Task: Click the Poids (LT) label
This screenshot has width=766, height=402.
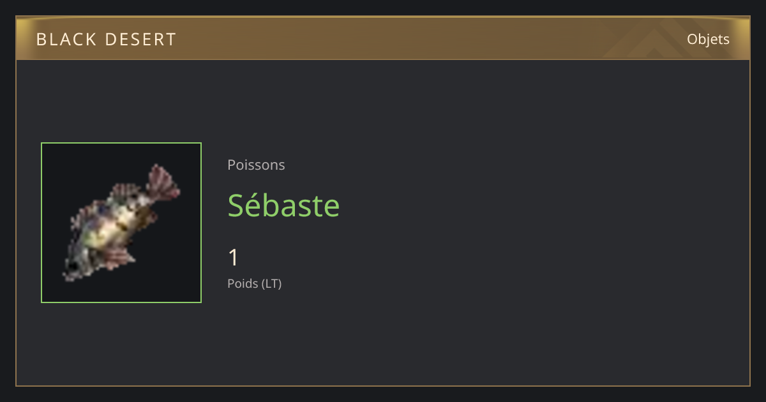Action: tap(254, 283)
